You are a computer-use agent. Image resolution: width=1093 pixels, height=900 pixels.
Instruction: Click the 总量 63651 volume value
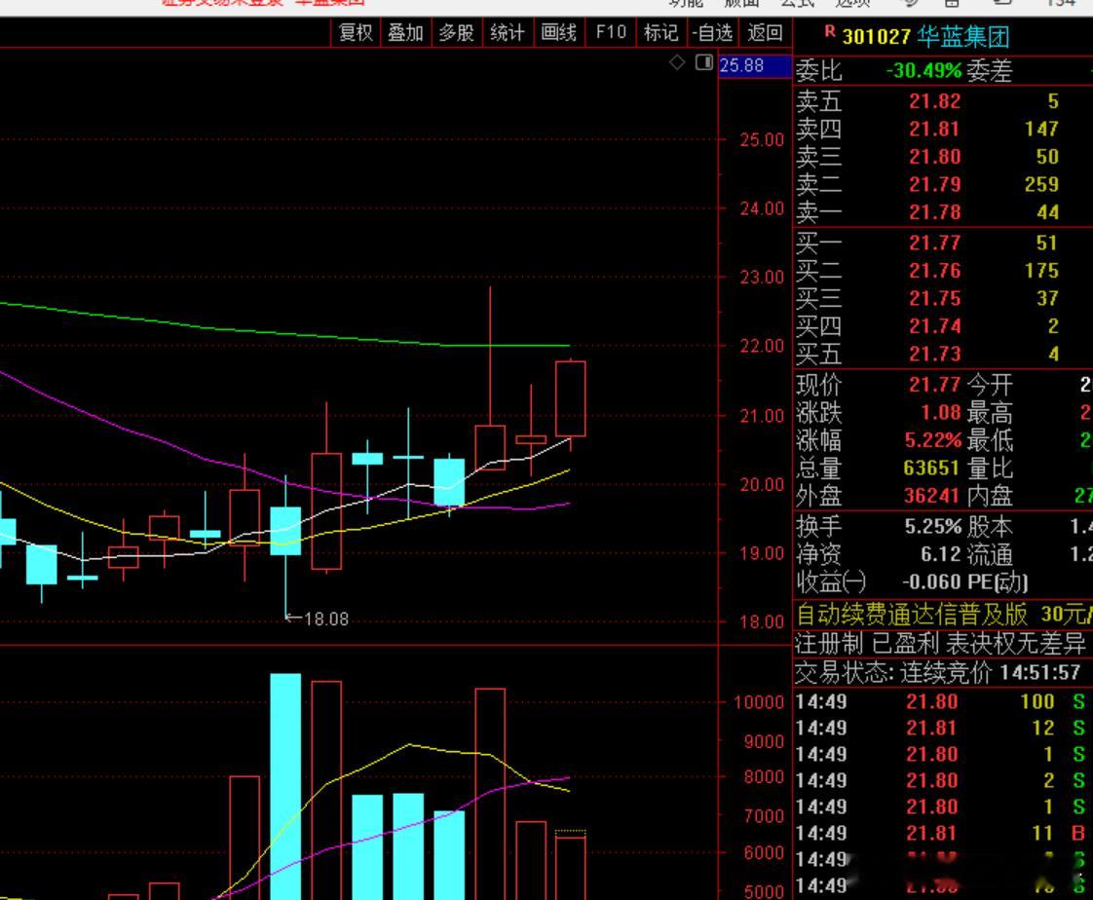pyautogui.click(x=931, y=468)
